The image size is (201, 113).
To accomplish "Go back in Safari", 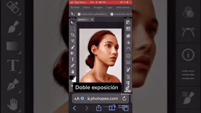I will 74,108.
